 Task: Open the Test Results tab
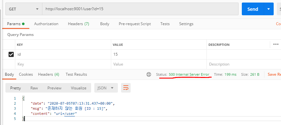[x=76, y=74]
